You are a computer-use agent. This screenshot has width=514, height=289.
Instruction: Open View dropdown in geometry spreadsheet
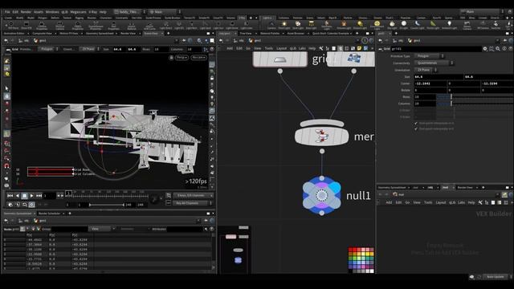102,229
